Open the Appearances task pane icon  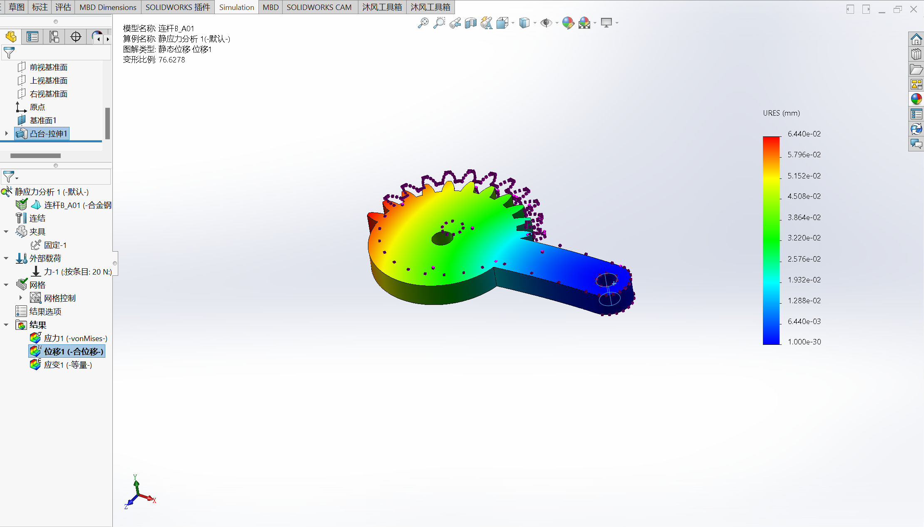pyautogui.click(x=916, y=99)
